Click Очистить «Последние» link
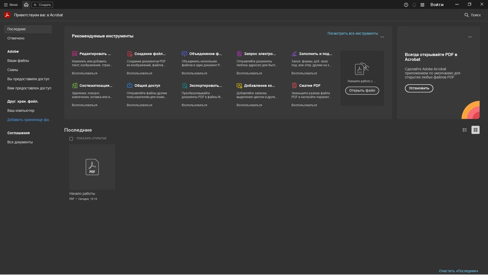The width and height of the screenshot is (488, 275). click(x=458, y=271)
